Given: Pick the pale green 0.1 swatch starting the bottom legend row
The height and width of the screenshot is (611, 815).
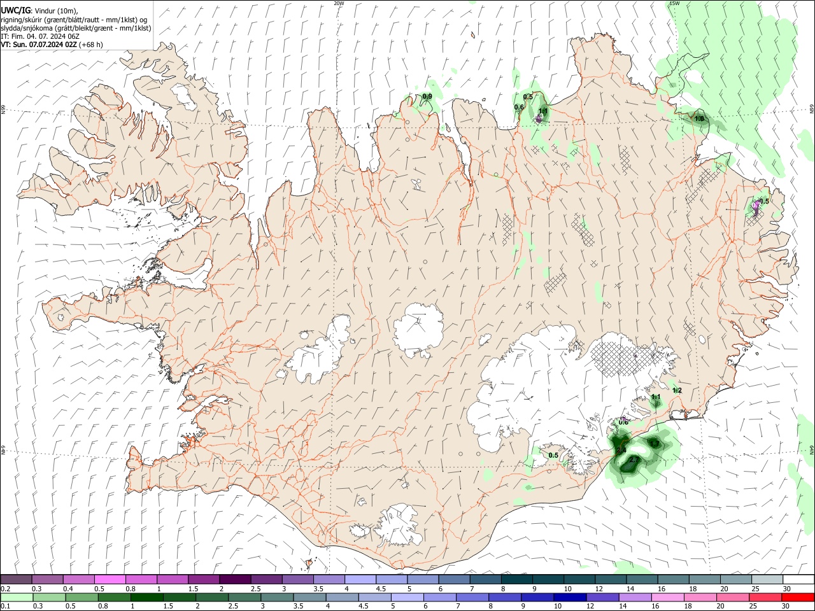Looking at the screenshot, I should point(16,597).
